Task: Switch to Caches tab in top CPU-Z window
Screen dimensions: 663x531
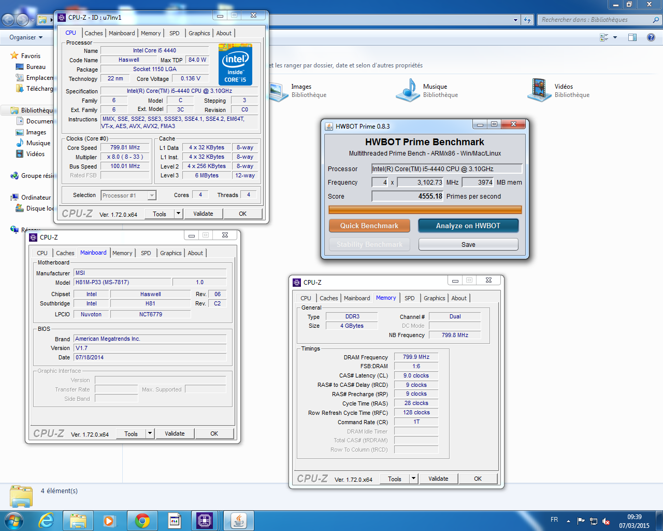Action: click(x=94, y=33)
